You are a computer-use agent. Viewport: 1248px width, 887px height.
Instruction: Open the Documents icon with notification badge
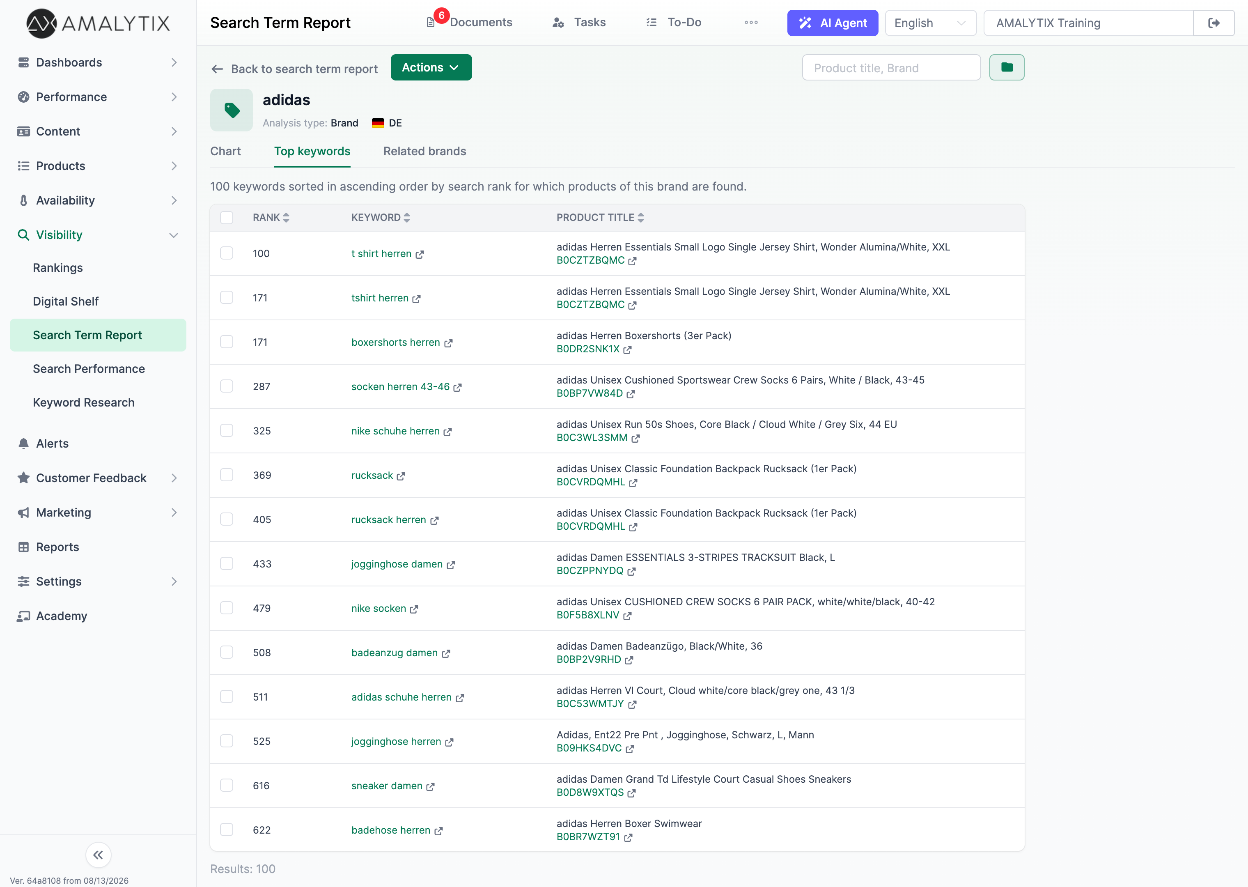point(431,23)
